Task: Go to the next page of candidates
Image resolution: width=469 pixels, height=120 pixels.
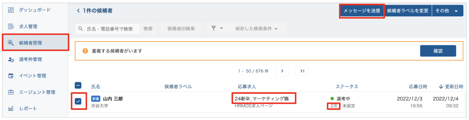Action: point(282,71)
